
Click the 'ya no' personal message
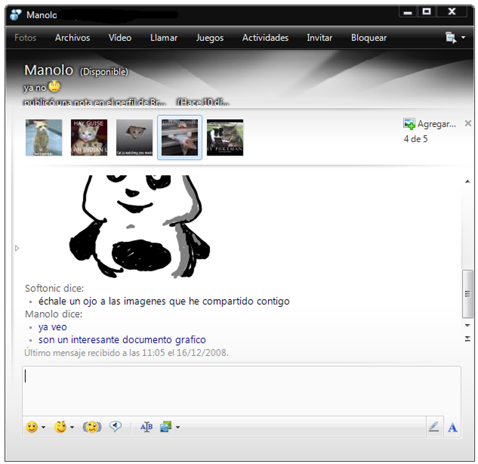[x=35, y=88]
